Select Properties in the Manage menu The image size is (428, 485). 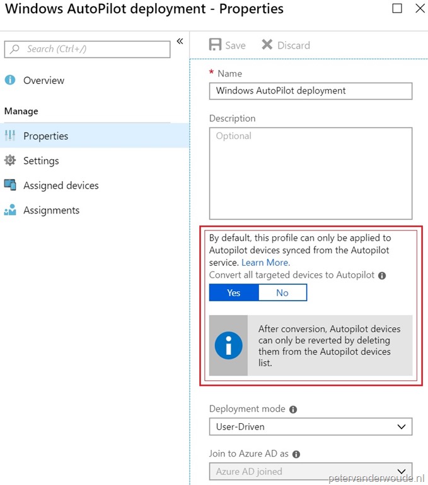click(x=95, y=136)
